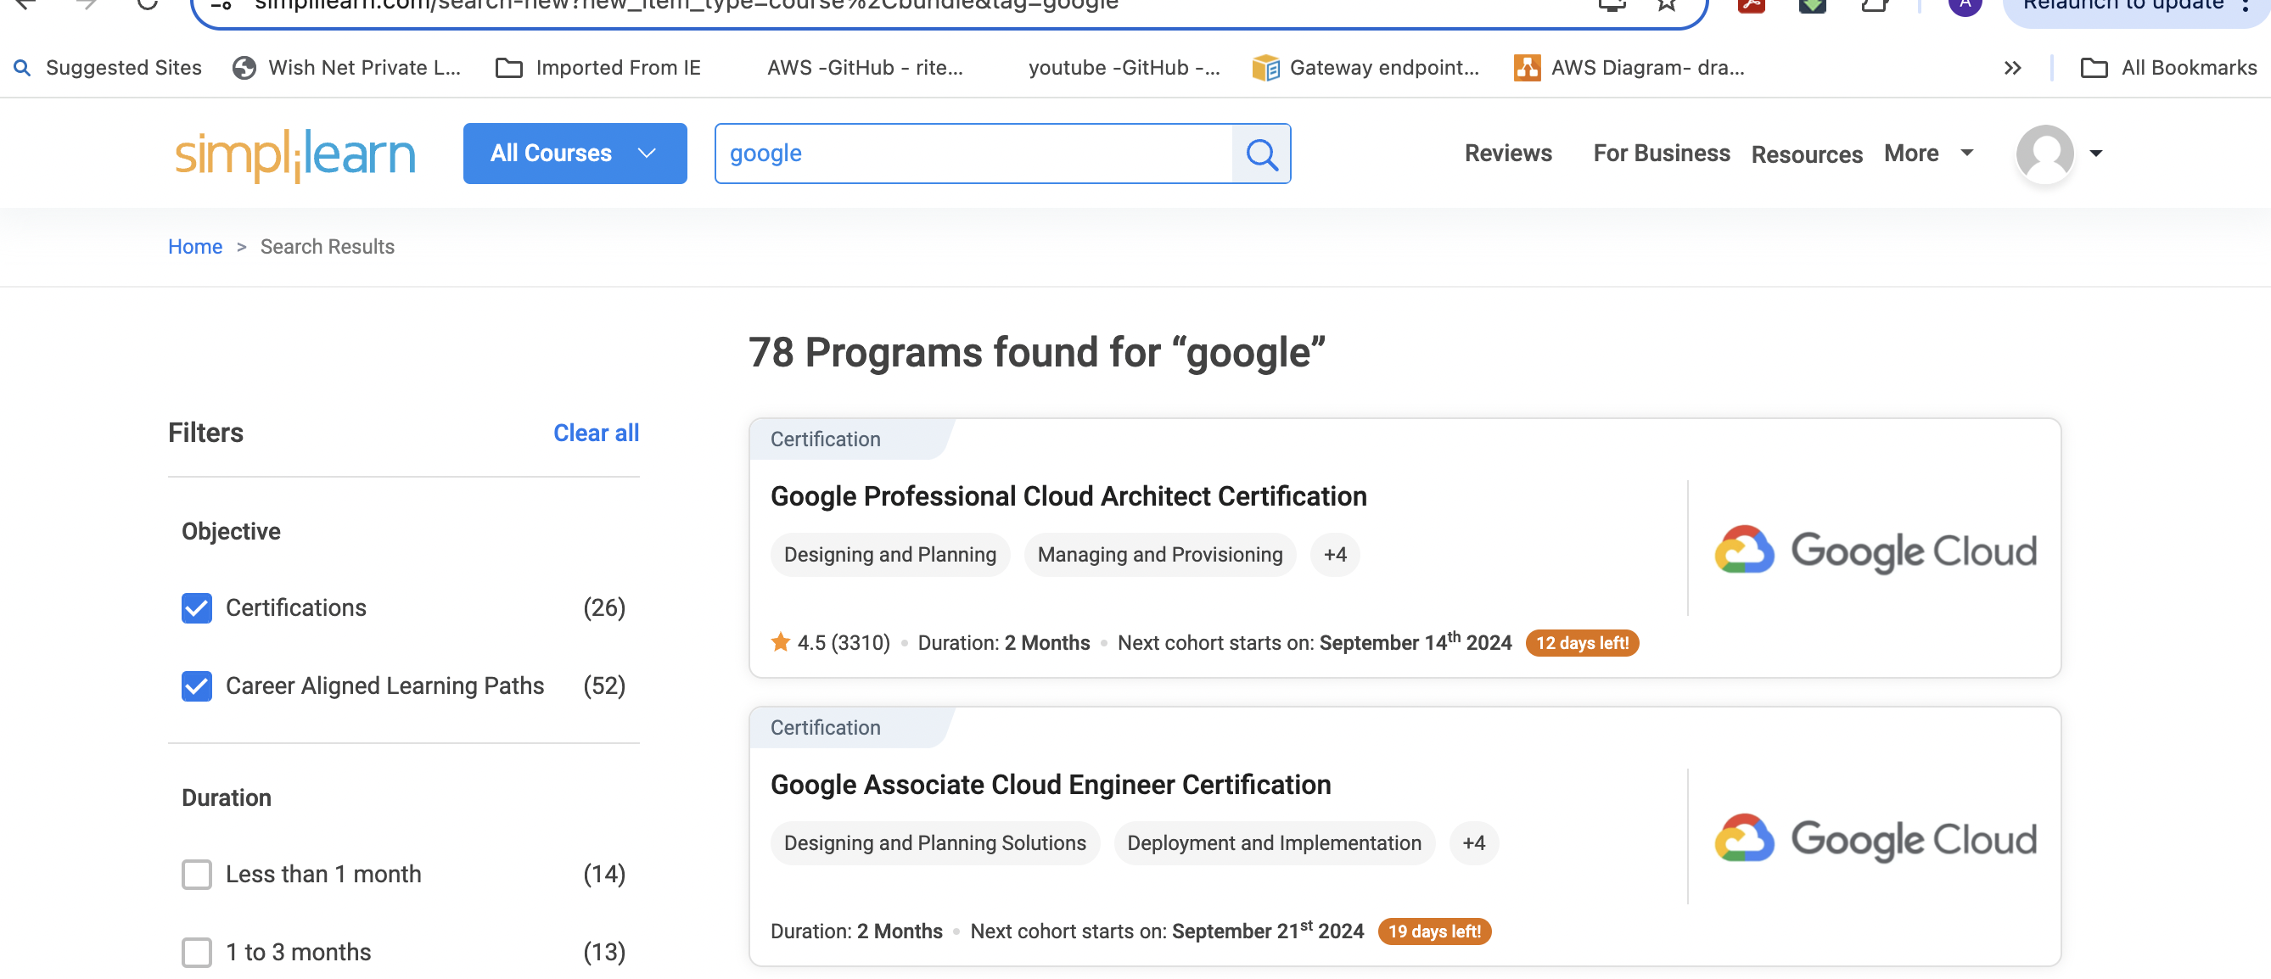Click the Designing and Planning tag

point(889,554)
